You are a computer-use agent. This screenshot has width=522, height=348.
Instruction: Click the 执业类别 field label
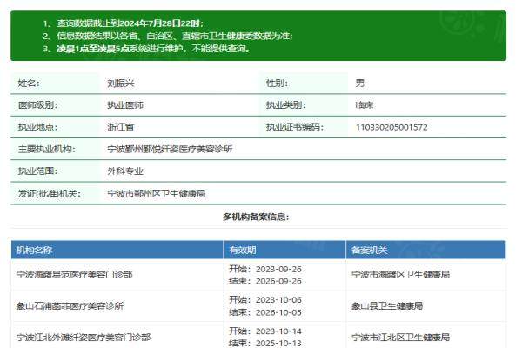(285, 105)
